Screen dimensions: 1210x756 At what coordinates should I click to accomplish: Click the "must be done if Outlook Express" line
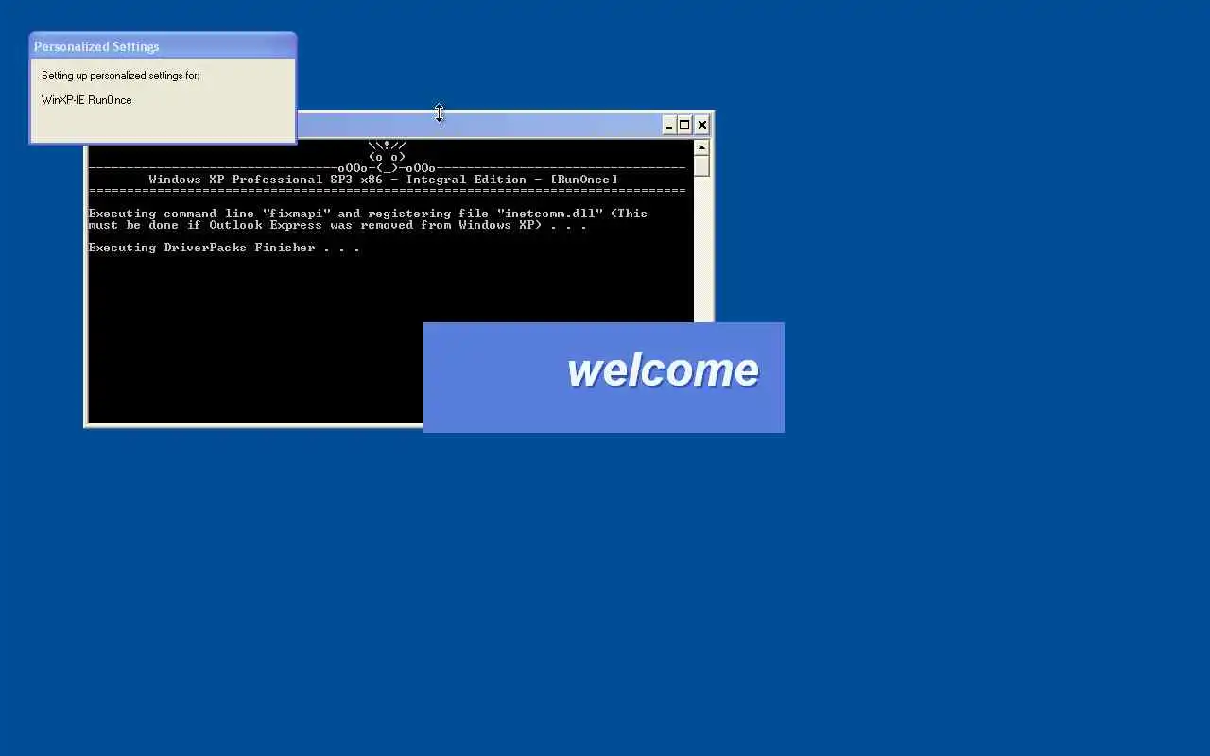point(337,225)
